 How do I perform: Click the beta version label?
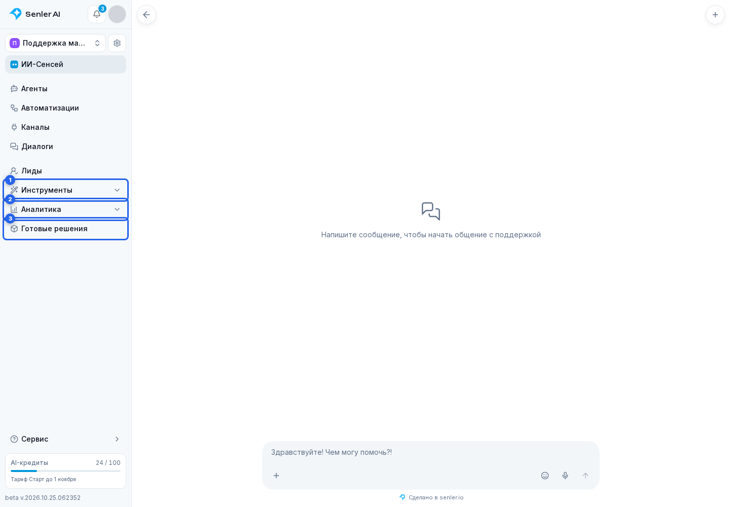coord(43,498)
